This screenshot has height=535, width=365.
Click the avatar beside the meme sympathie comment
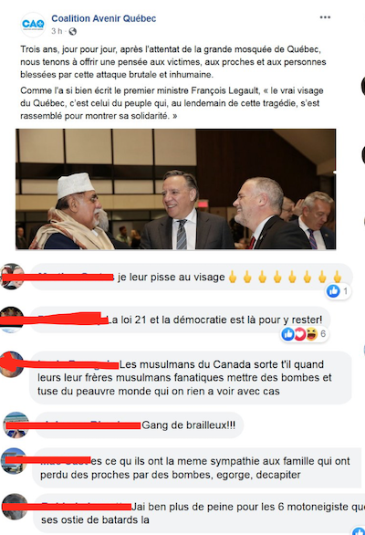click(x=14, y=461)
